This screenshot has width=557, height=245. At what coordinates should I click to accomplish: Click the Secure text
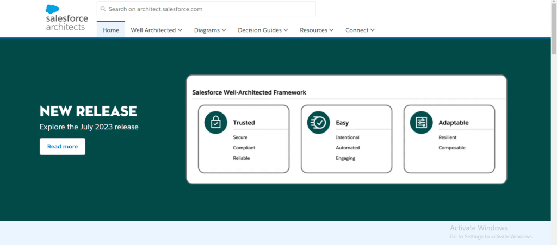[240, 137]
